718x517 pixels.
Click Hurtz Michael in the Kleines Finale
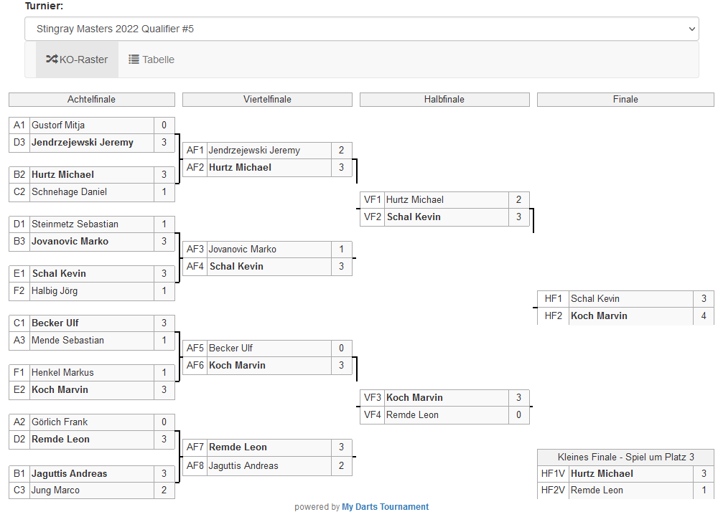602,474
